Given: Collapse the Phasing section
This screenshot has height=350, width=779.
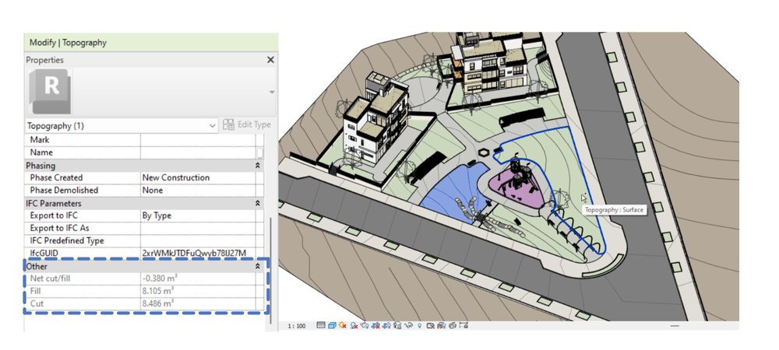Looking at the screenshot, I should [257, 166].
